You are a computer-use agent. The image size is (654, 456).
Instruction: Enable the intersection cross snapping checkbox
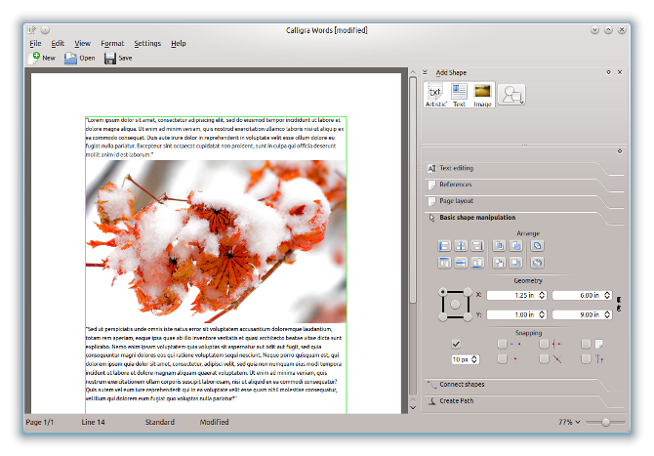[544, 358]
